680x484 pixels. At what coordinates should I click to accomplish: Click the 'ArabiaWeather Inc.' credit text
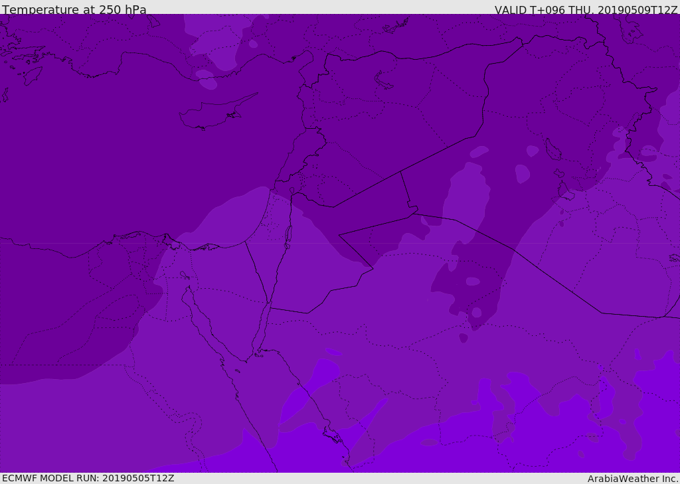coord(632,479)
